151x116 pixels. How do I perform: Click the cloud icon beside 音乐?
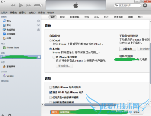point(38,21)
